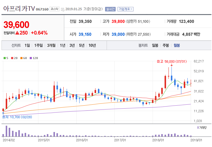The image size is (212, 147).
Task: Click the 저가 value 39,000
Action: pos(118,34)
